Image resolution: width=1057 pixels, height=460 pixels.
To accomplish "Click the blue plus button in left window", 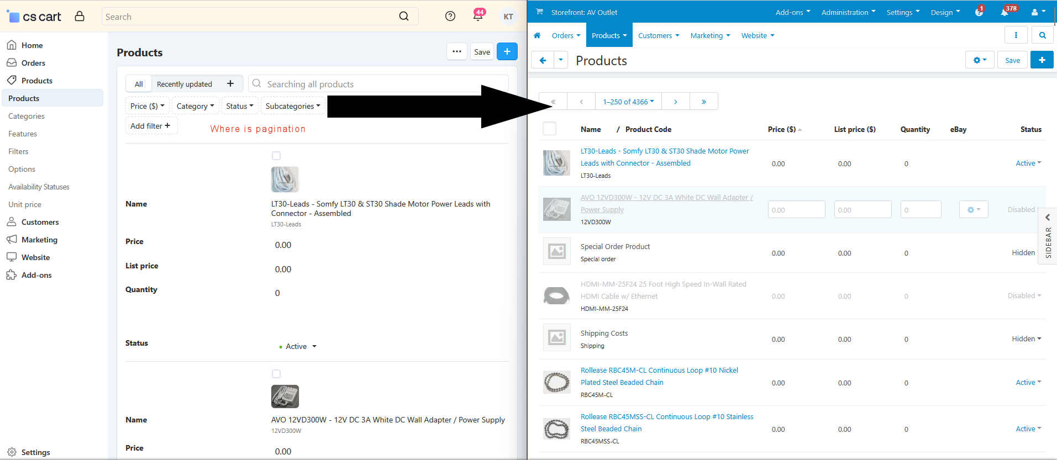I will (x=507, y=51).
